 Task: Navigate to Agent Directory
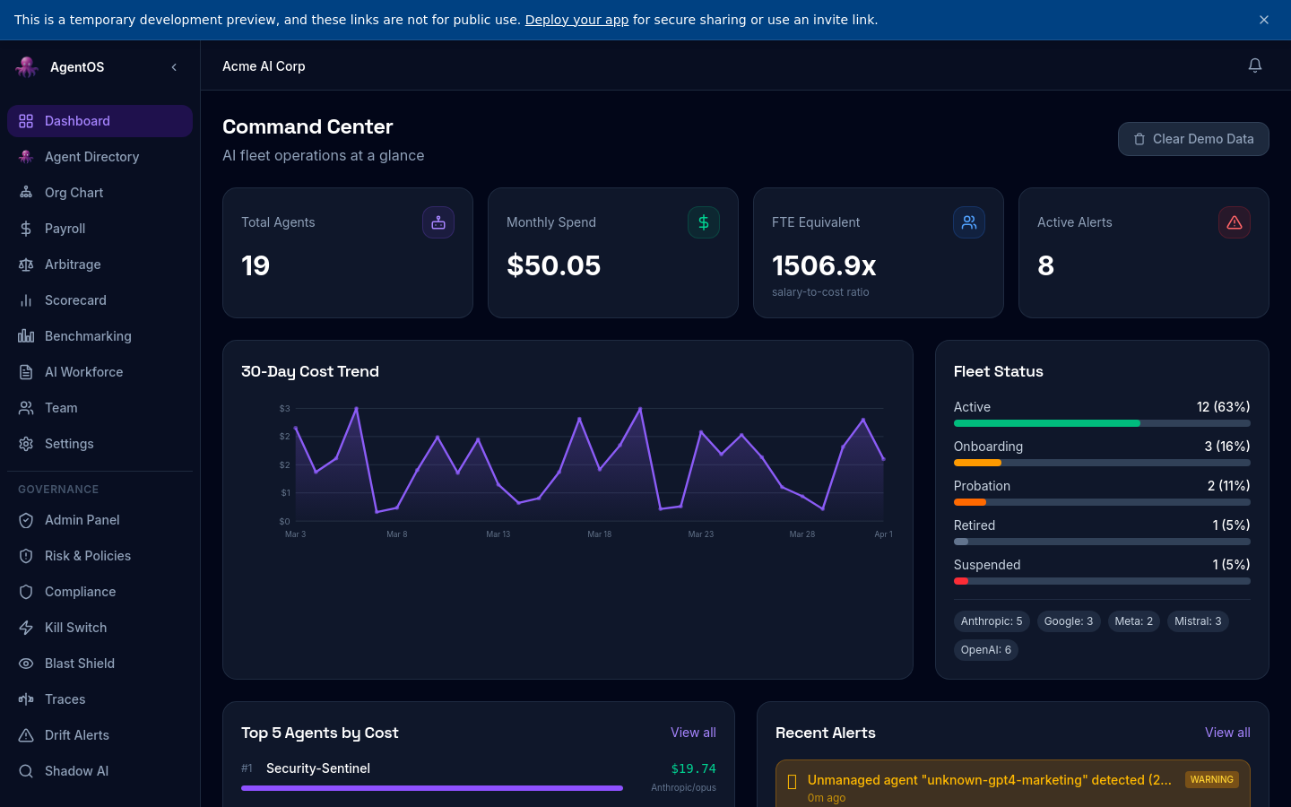coord(91,157)
